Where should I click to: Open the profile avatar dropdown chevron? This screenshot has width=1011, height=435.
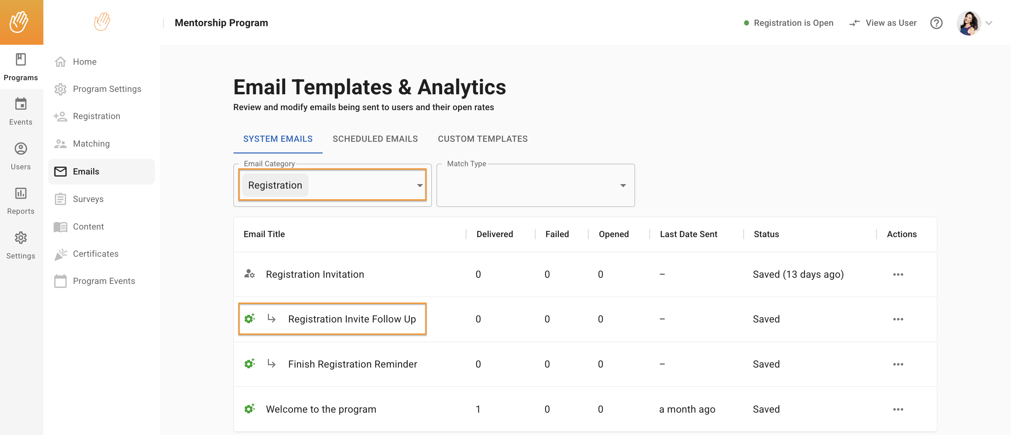point(989,23)
